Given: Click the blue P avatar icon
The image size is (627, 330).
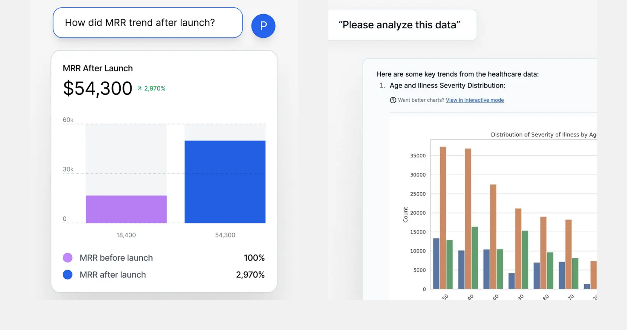Looking at the screenshot, I should [x=263, y=26].
